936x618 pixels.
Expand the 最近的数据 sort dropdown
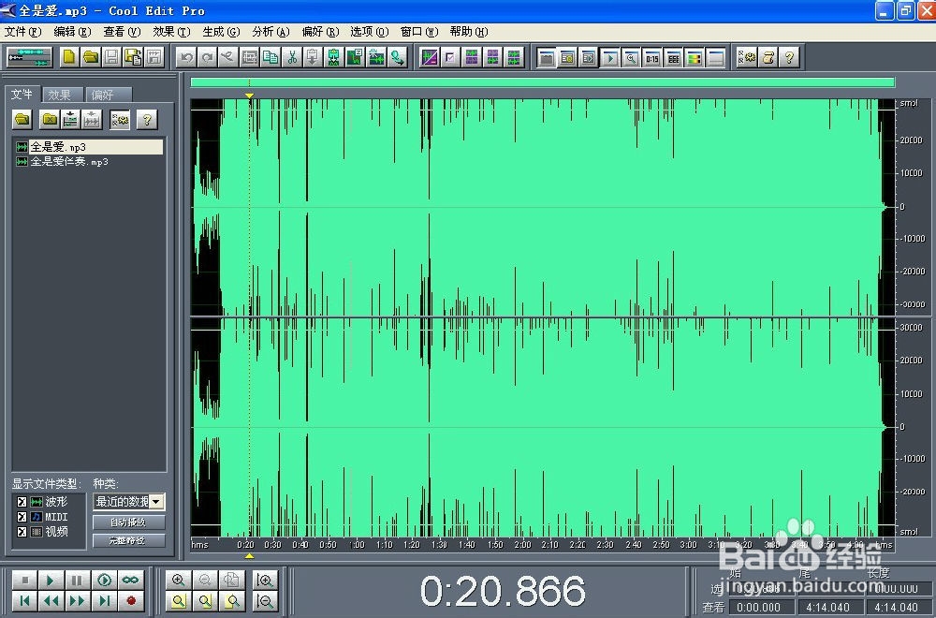(x=156, y=502)
